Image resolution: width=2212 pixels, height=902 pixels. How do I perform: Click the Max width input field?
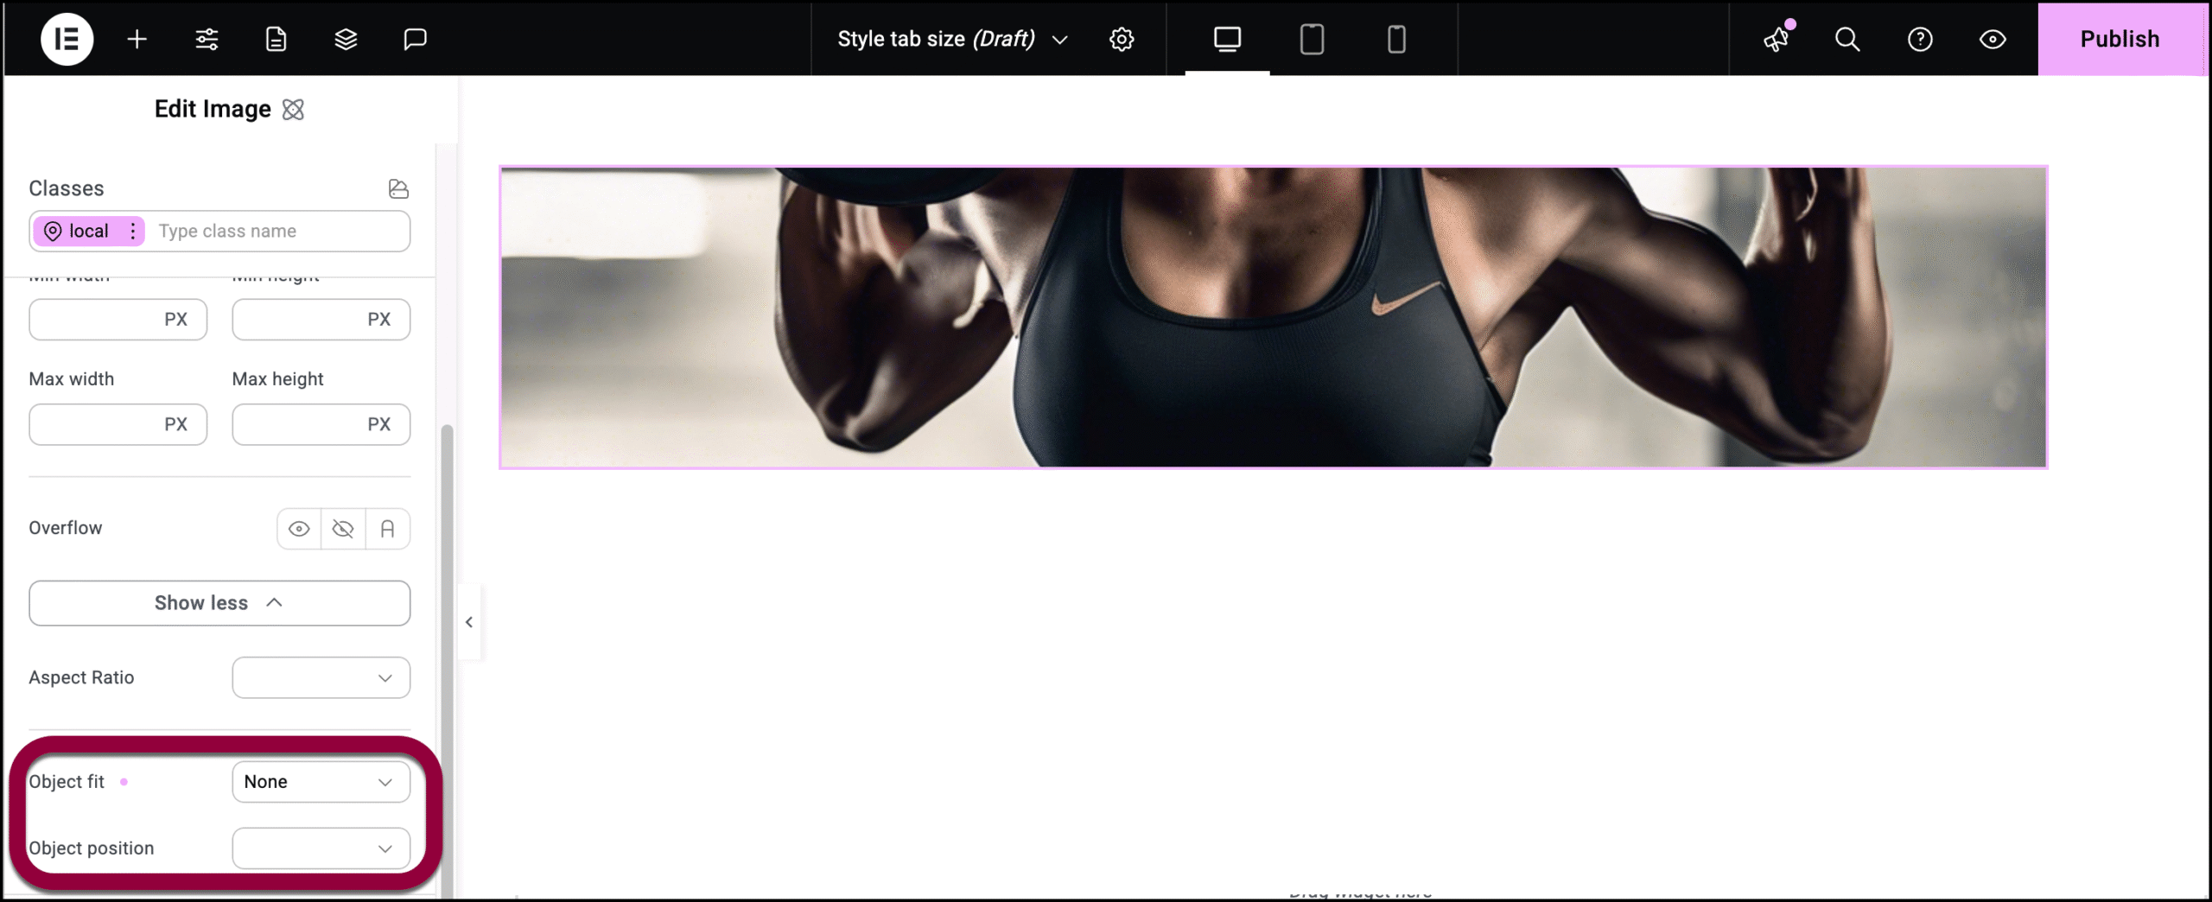click(x=118, y=424)
